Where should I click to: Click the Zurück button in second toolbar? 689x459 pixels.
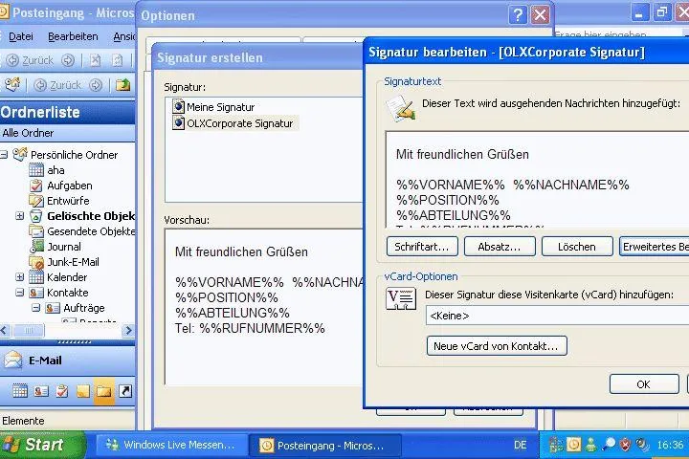tap(57, 85)
